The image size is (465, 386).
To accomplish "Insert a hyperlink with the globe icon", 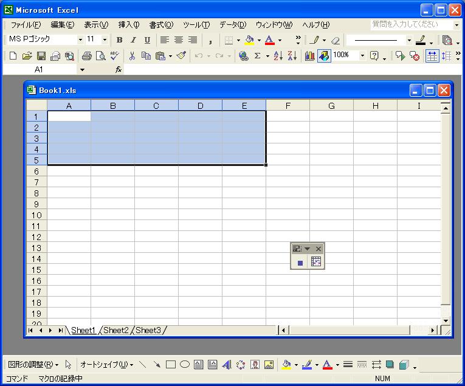I will point(244,56).
